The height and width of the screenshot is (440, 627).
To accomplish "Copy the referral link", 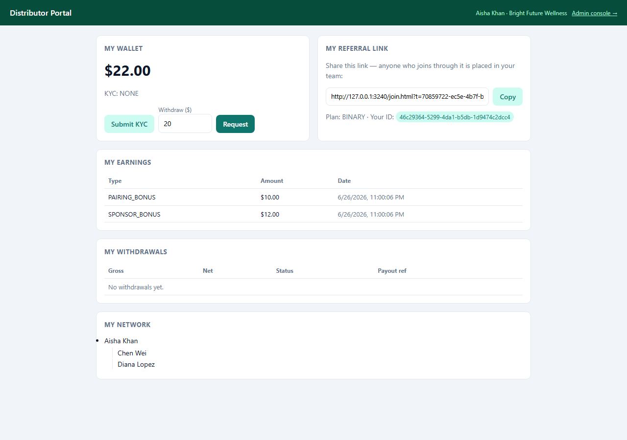I will click(507, 97).
